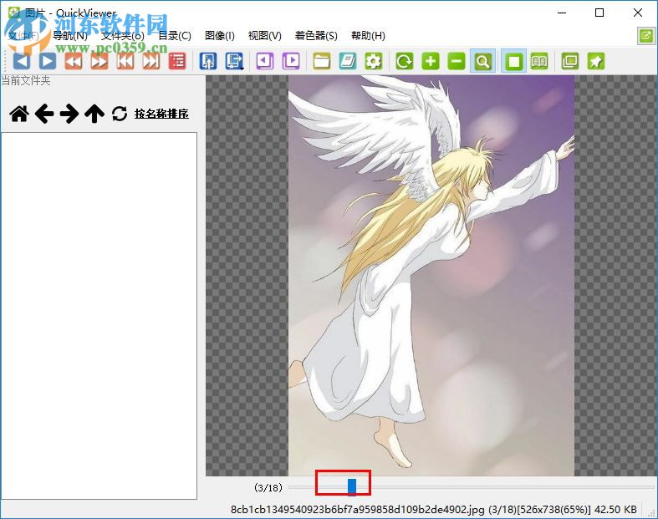Image resolution: width=658 pixels, height=519 pixels.
Task: Open the red catalog list icon
Action: point(177,61)
